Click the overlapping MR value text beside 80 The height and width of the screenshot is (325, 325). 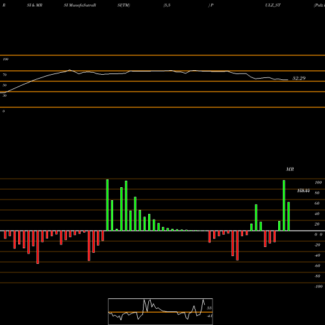(x=304, y=190)
